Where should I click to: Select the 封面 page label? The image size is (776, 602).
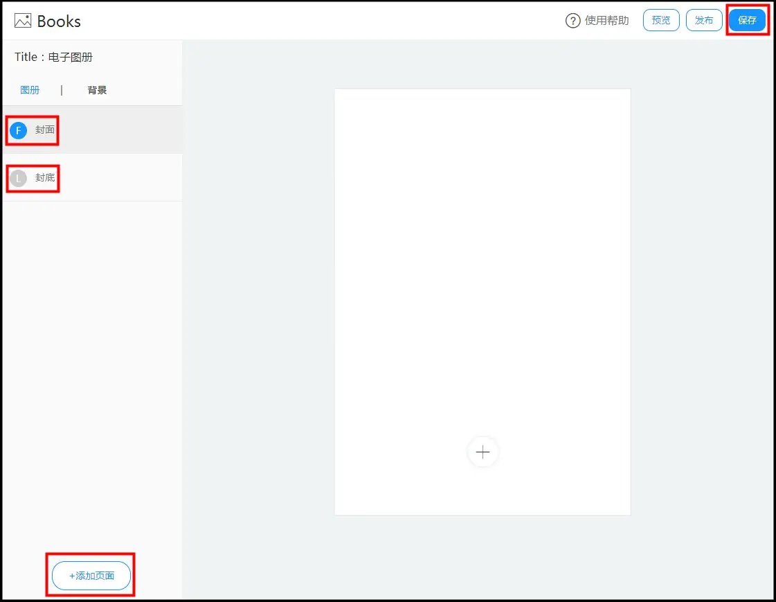coord(45,130)
